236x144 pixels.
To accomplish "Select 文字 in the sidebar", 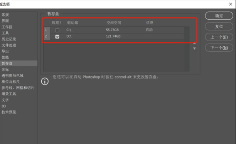I will point(5,100).
